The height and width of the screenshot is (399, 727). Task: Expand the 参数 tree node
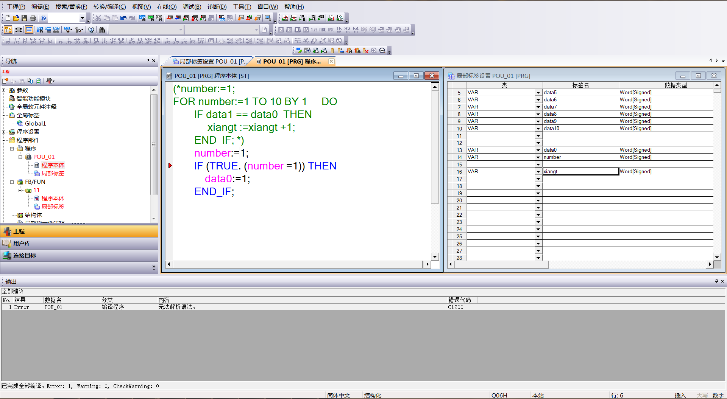(4, 90)
